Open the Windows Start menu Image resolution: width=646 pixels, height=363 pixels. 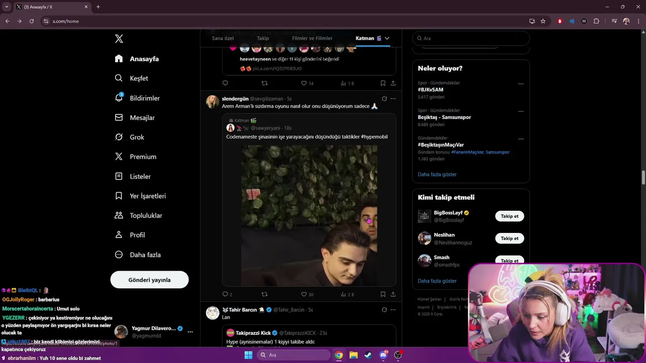[x=248, y=355]
